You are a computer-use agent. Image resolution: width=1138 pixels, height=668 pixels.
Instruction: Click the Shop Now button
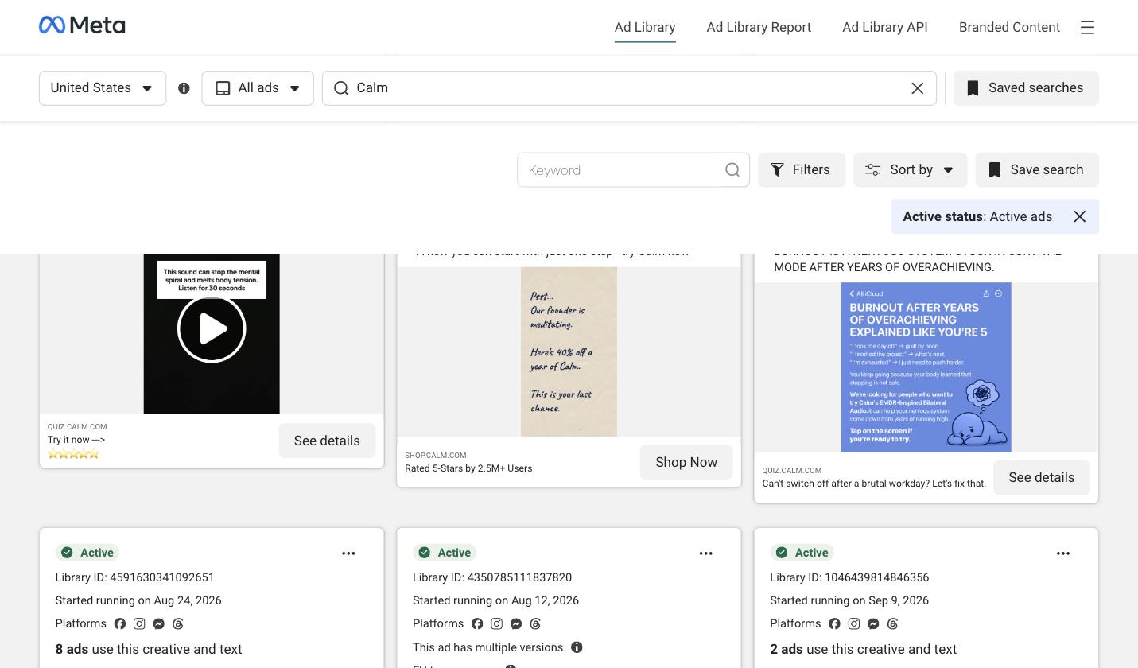click(x=686, y=462)
